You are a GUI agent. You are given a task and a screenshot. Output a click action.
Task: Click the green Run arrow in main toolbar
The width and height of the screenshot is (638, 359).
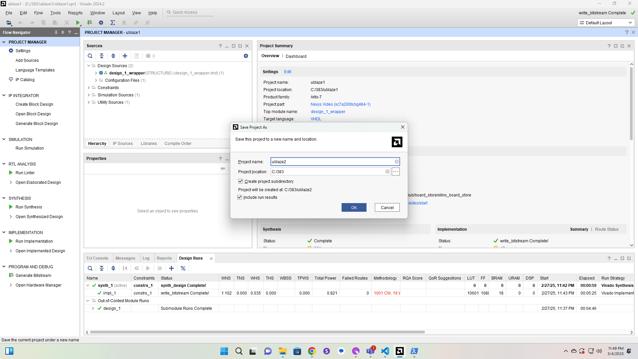[78, 23]
